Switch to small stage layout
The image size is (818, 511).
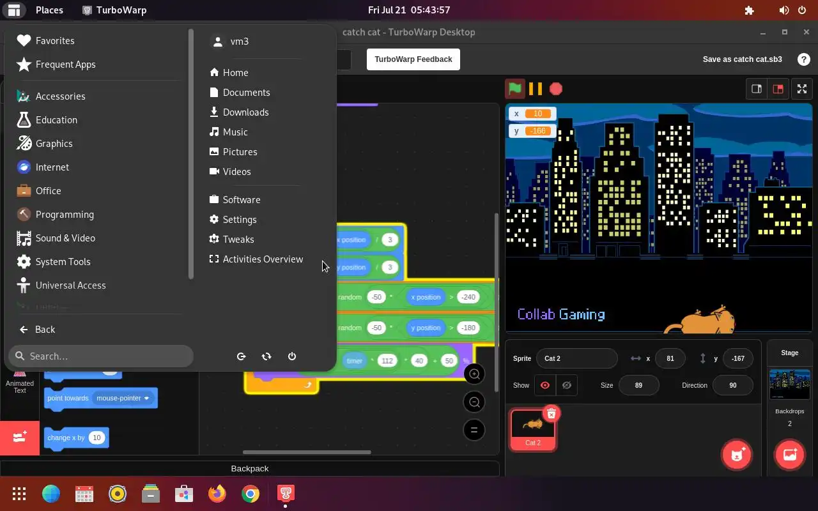(x=757, y=89)
